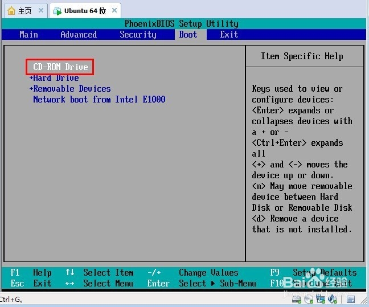The height and width of the screenshot is (307, 369).
Task: Click the Select Item hint text
Action: pyautogui.click(x=109, y=273)
